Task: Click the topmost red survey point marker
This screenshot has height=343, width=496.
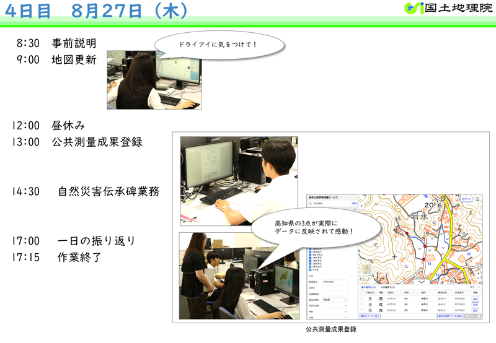Action: pos(407,233)
